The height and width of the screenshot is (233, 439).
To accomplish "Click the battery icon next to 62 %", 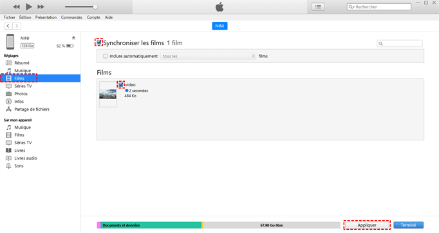I will tap(70, 46).
